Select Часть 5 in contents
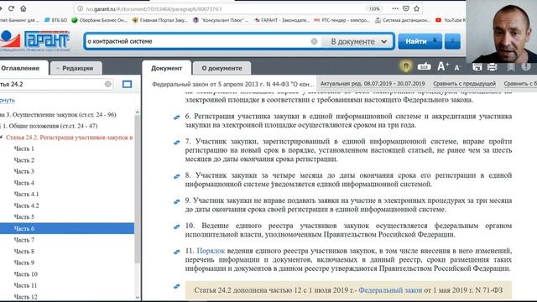Viewport: 537px width, 302px height. click(x=24, y=216)
